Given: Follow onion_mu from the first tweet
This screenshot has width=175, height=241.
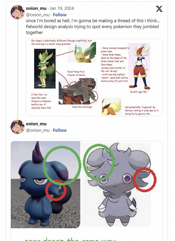Looking at the screenshot, I should tap(60, 15).
